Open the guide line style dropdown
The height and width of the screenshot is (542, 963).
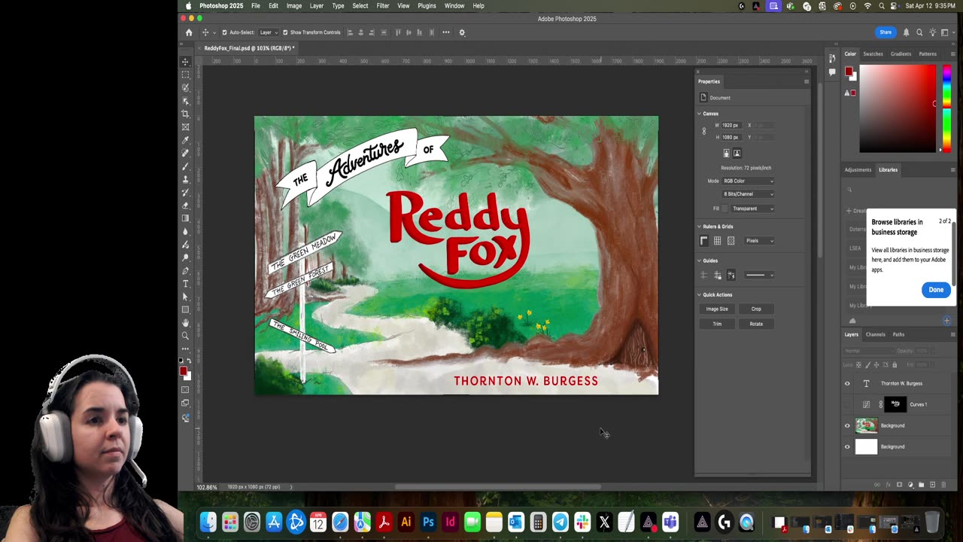click(759, 275)
